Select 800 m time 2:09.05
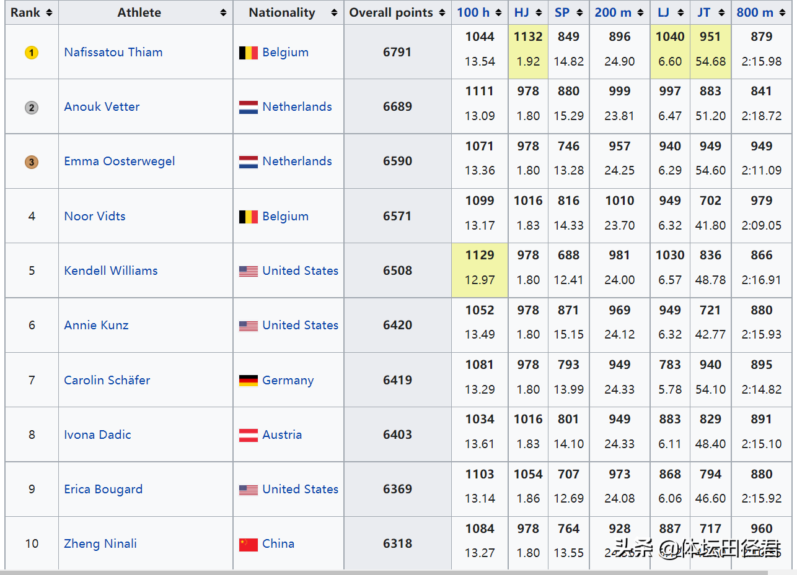 pyautogui.click(x=762, y=226)
